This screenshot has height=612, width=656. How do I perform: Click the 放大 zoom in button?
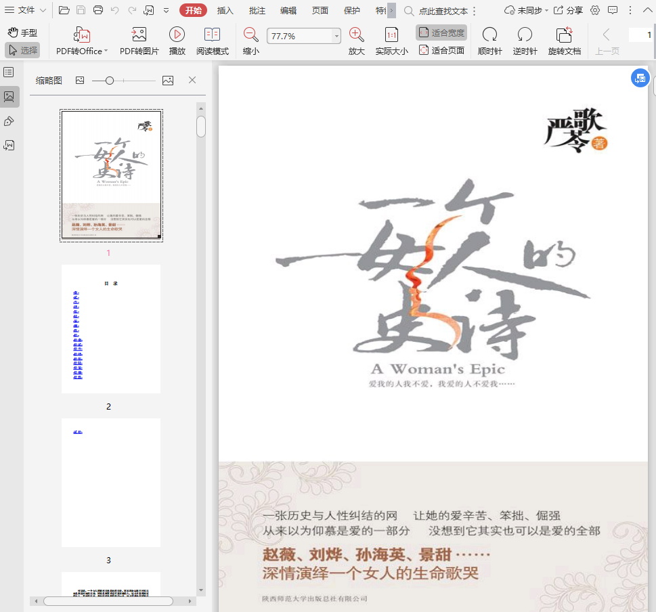tap(357, 41)
